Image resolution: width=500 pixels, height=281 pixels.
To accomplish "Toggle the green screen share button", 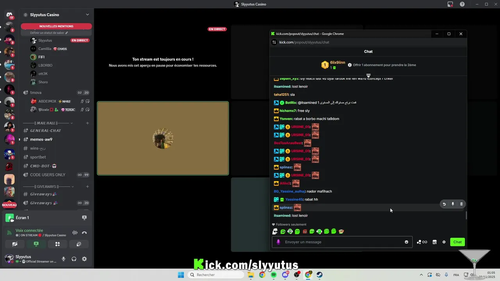I will click(x=36, y=244).
